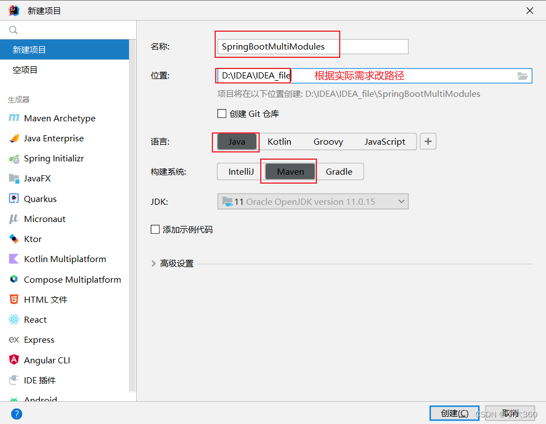The height and width of the screenshot is (424, 546).
Task: Click the Angular CLI shield icon
Action: click(13, 359)
